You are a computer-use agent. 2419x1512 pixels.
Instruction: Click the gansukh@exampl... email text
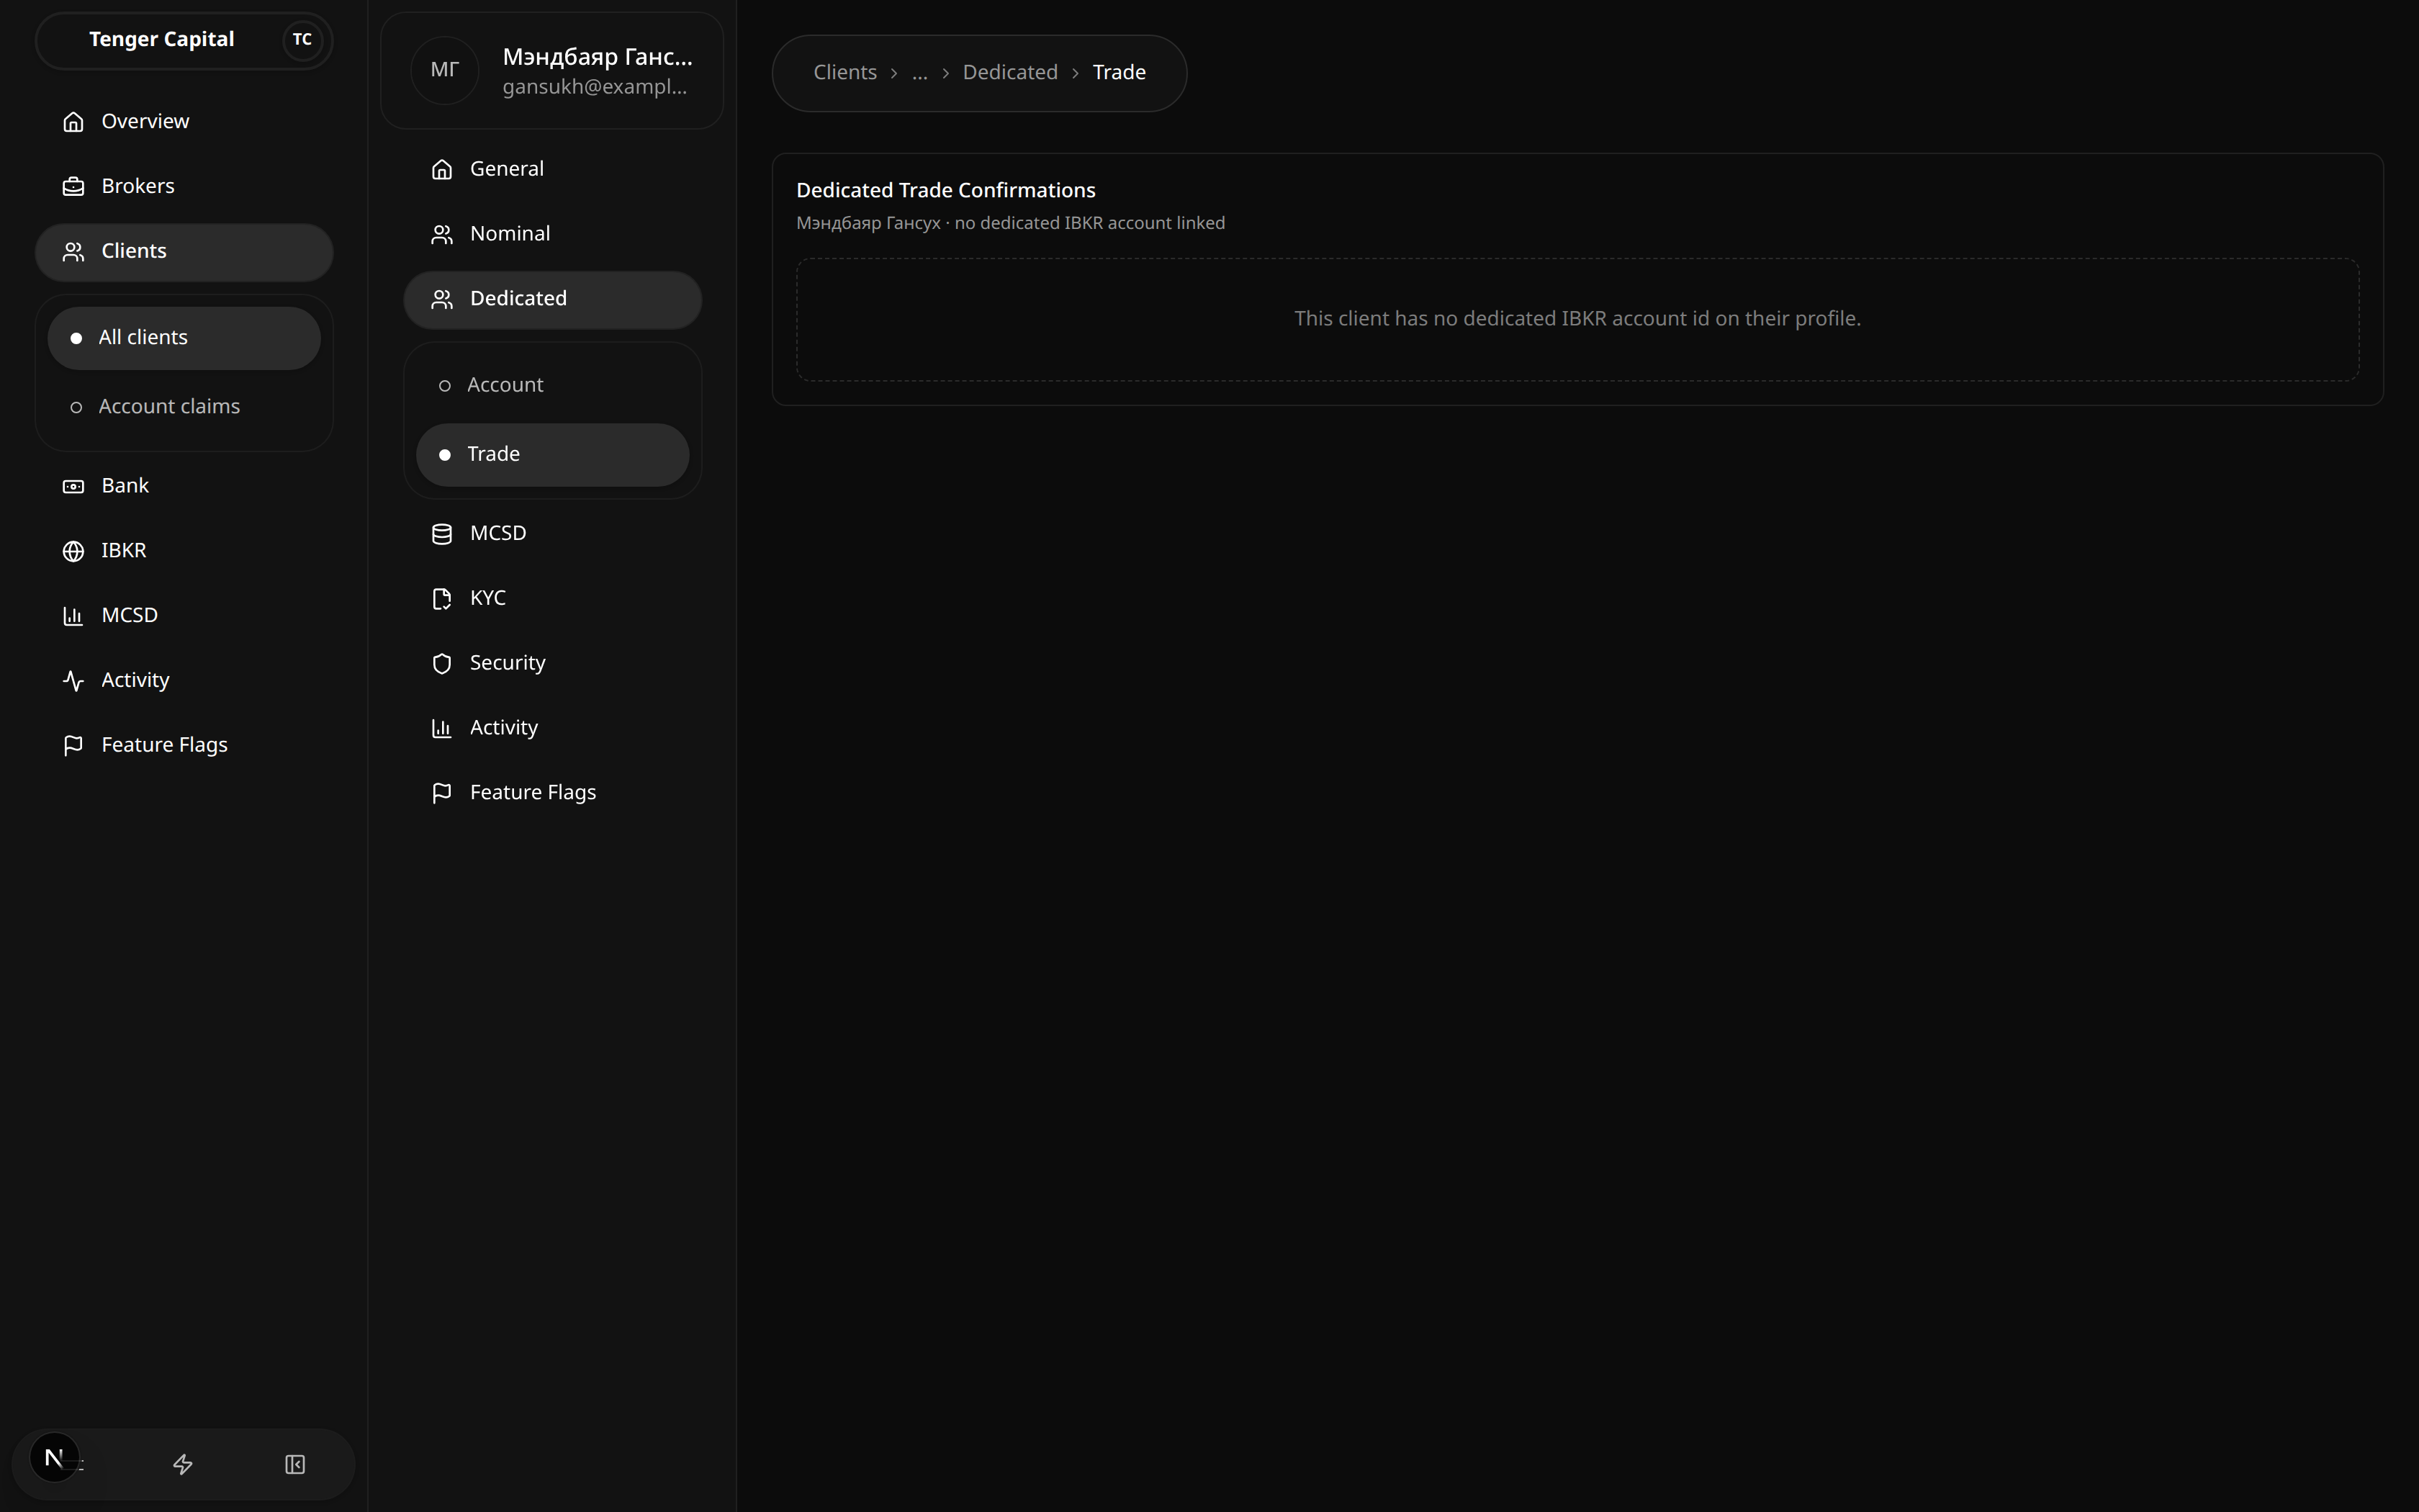tap(595, 87)
